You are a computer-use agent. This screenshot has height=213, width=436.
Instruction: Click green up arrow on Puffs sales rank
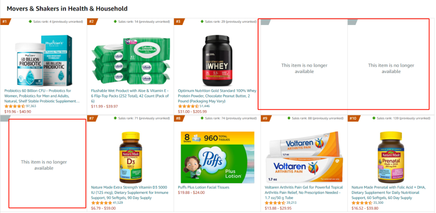click(202, 118)
